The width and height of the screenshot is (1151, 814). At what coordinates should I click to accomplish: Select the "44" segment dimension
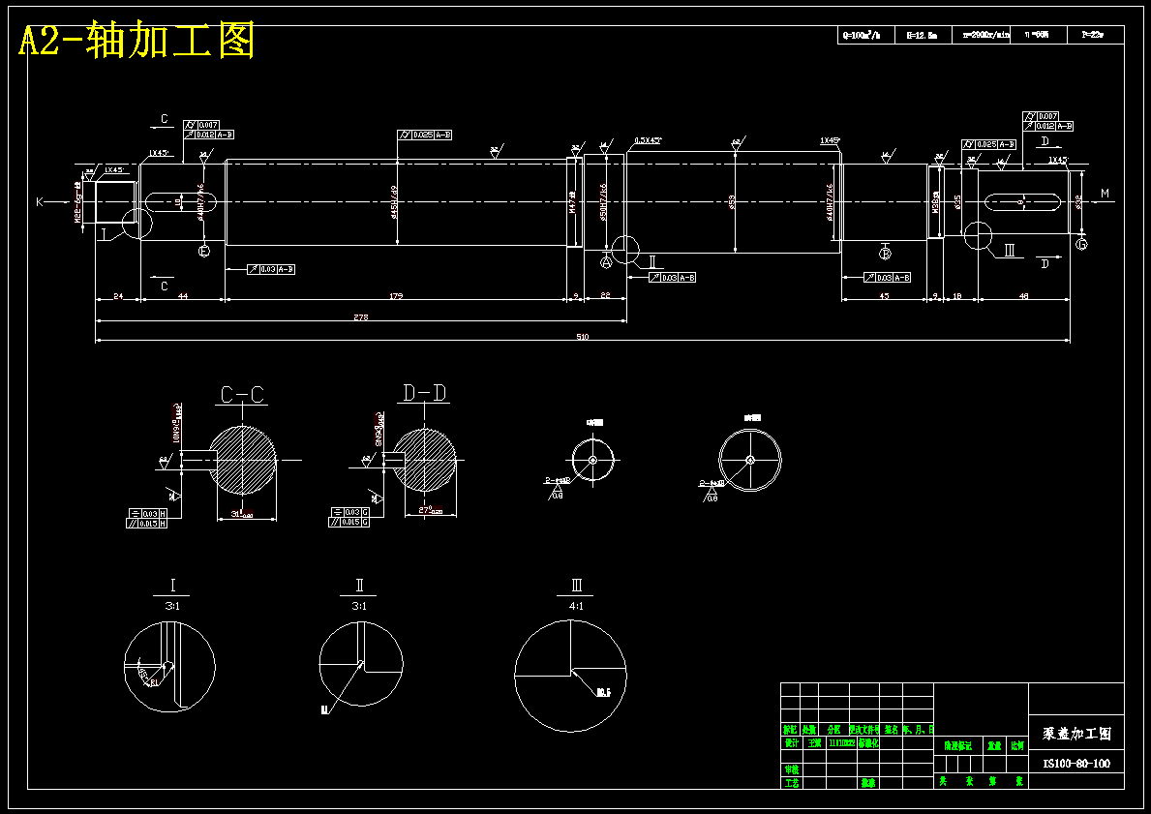click(183, 296)
